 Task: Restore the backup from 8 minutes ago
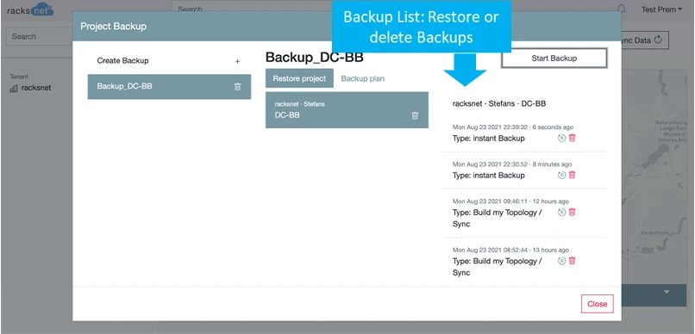click(x=562, y=175)
